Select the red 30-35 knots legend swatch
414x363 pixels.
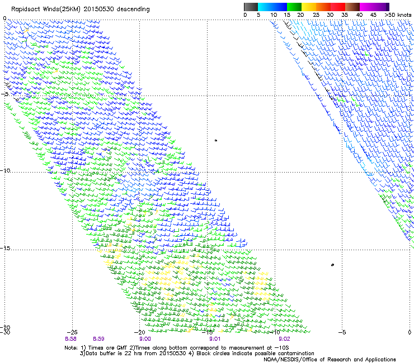[338, 7]
